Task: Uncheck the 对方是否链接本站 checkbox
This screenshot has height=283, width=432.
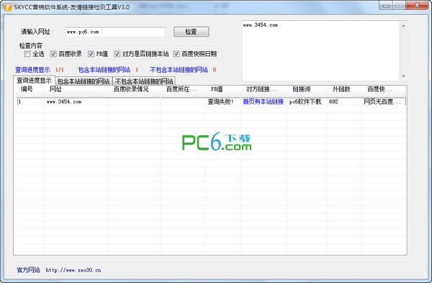Action: point(117,54)
